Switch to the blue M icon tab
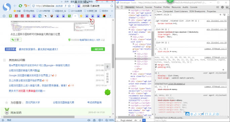 [x=40, y=16]
